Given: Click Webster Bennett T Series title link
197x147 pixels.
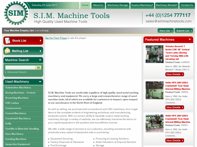Looking at the screenshot, I should click(177, 53).
